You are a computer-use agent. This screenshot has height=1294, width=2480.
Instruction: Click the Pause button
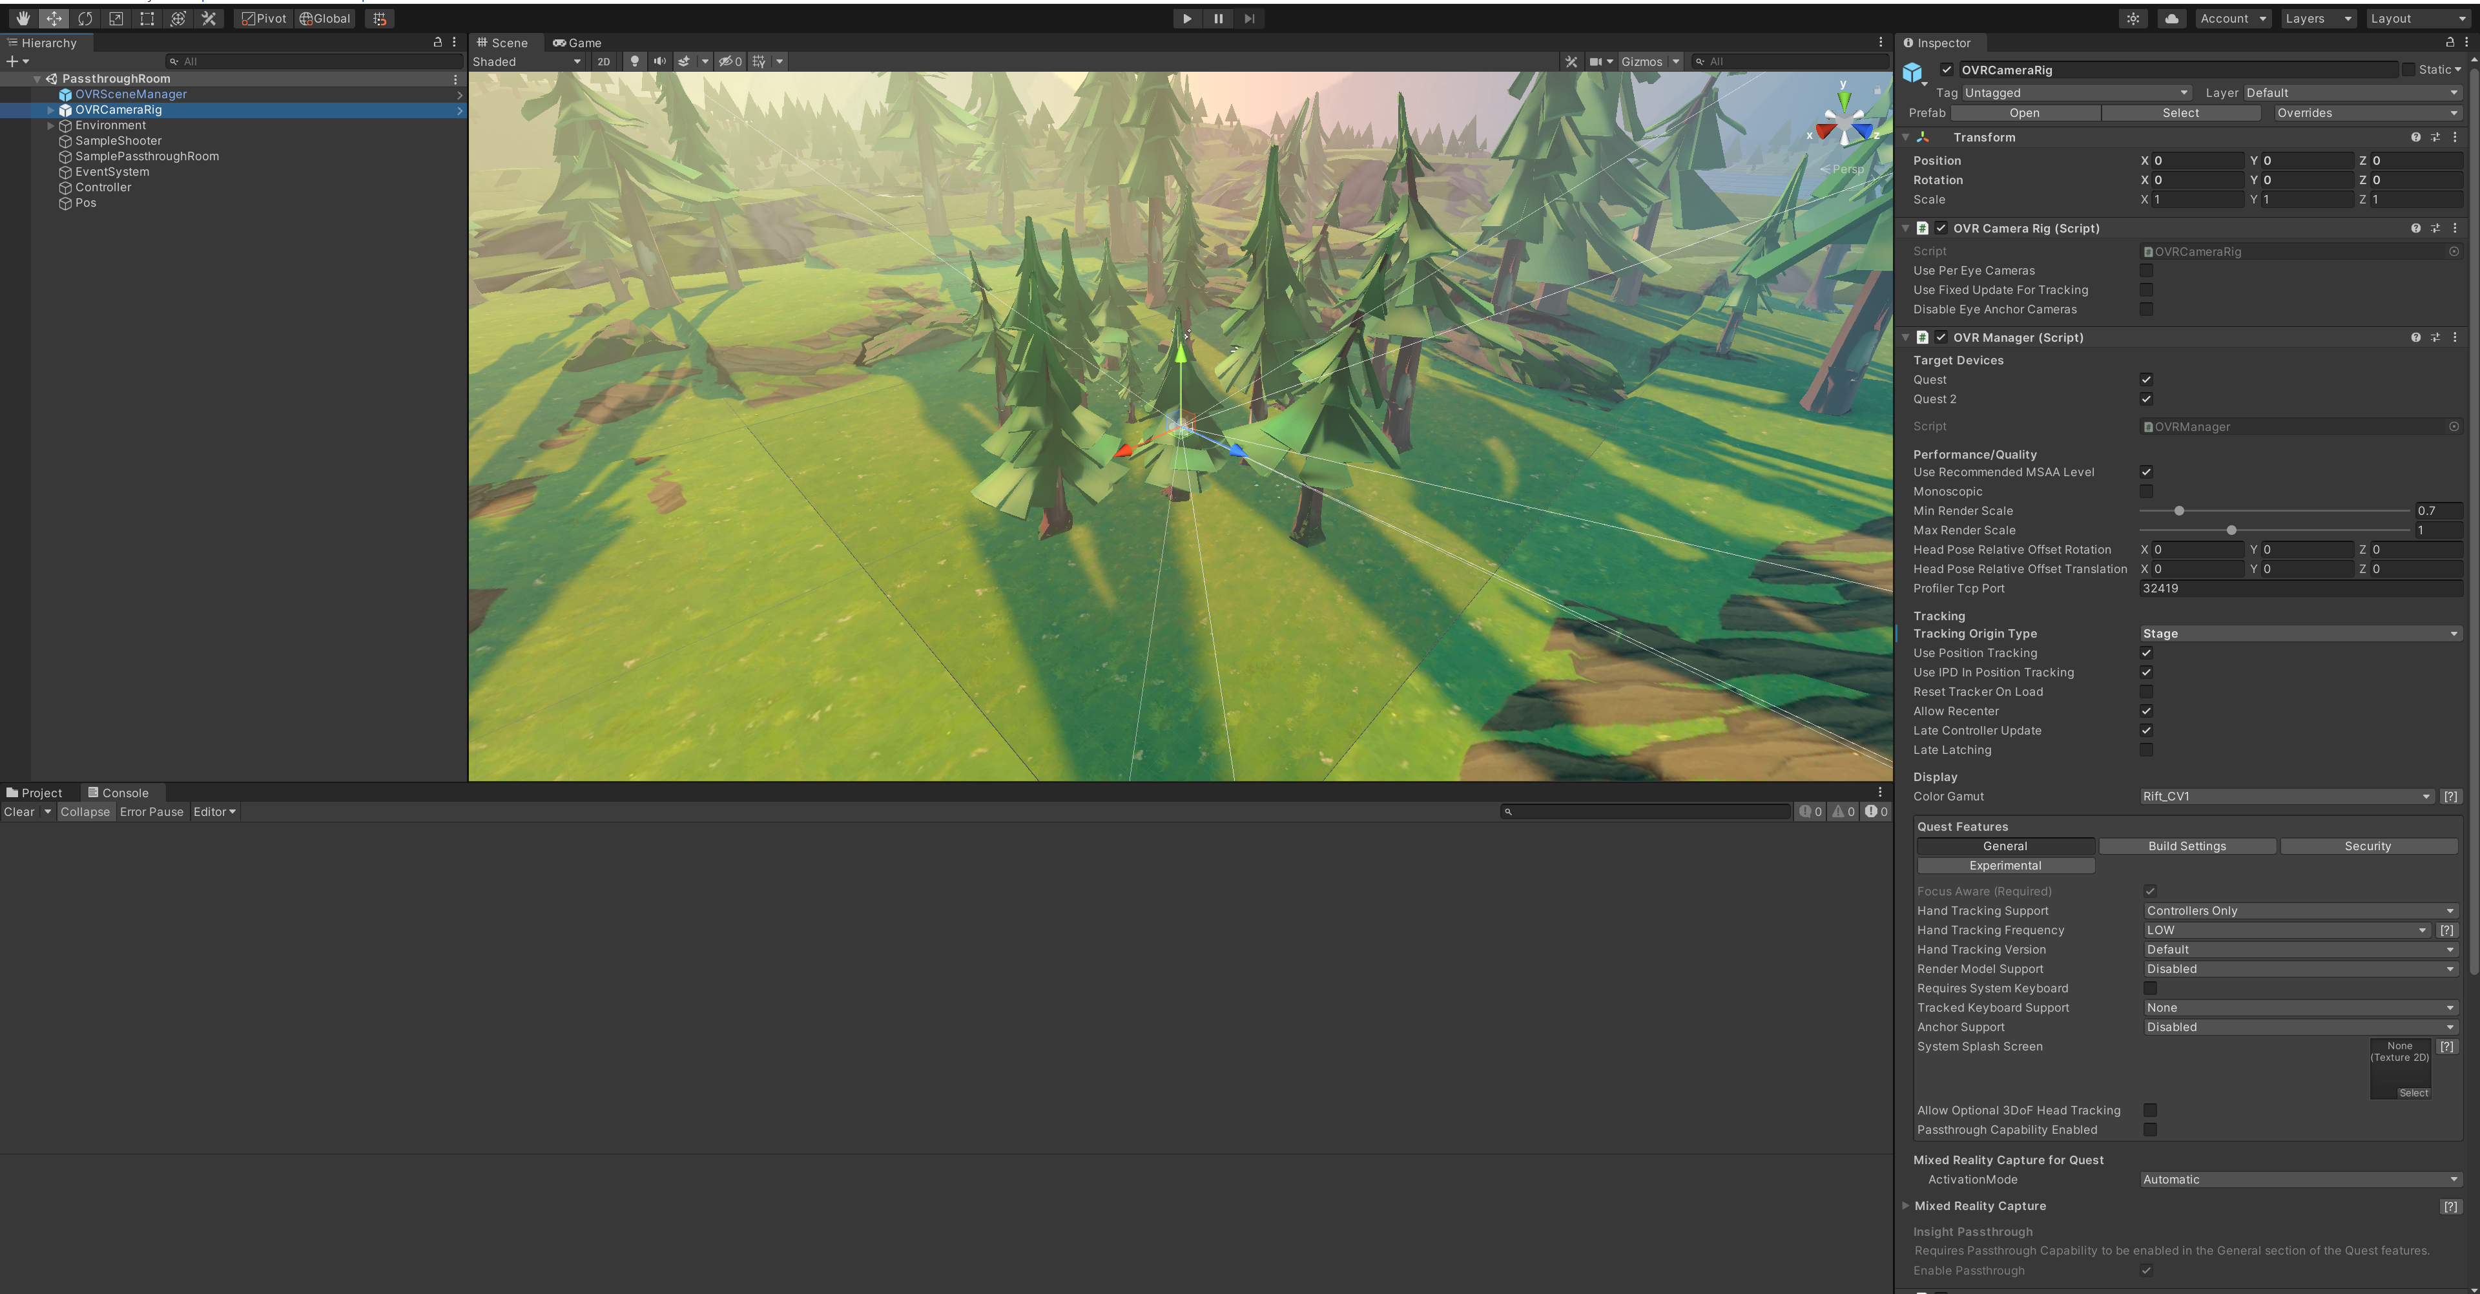click(x=1218, y=18)
